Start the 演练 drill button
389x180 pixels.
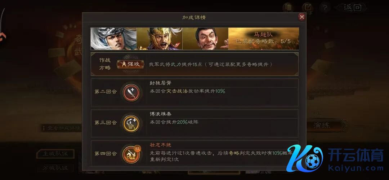point(322,125)
